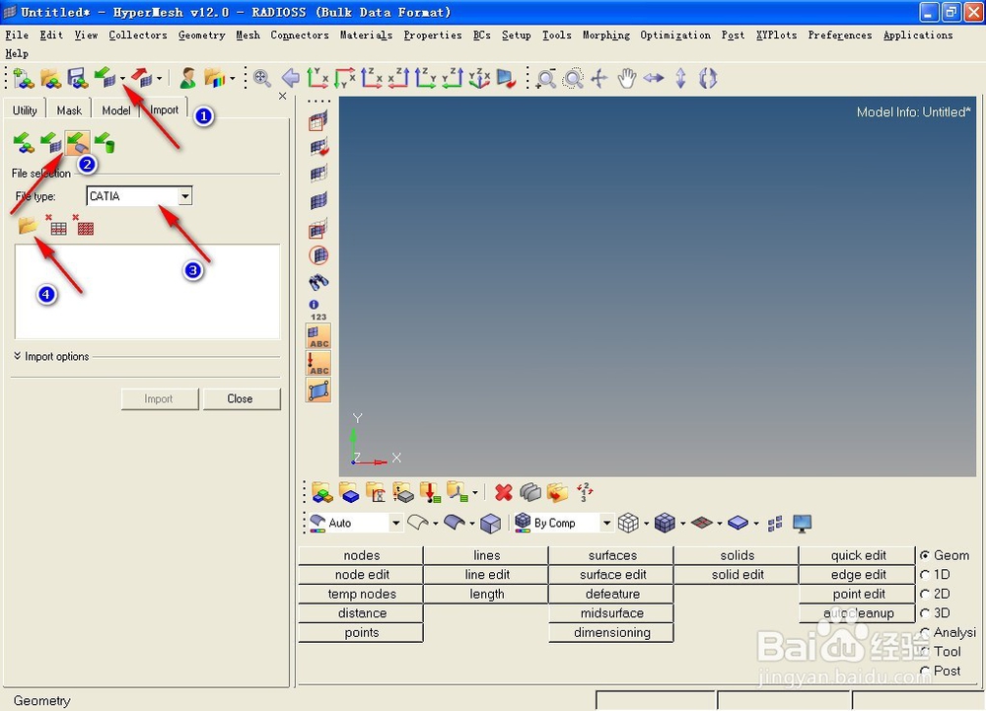Open the Preferences menu

(839, 36)
